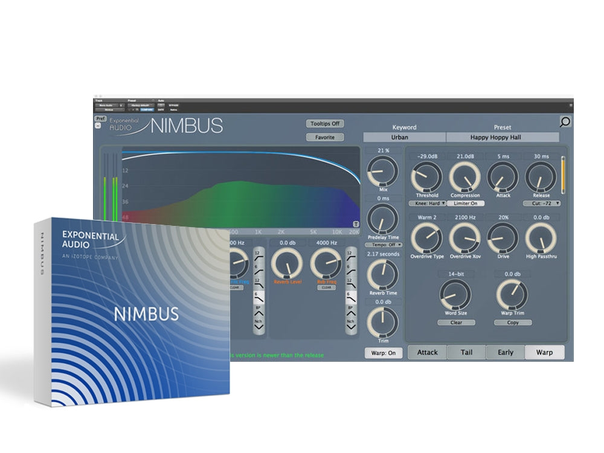Open the Cut: -72 dropdown

pos(541,204)
